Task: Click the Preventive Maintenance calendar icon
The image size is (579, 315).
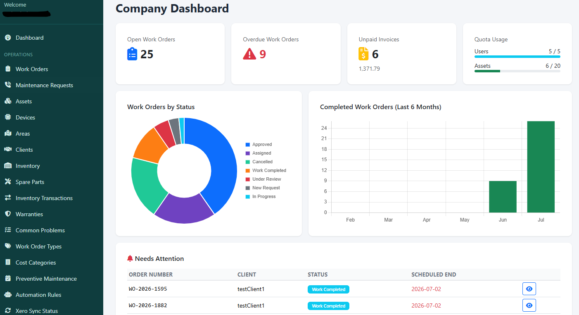Action: tap(7, 279)
